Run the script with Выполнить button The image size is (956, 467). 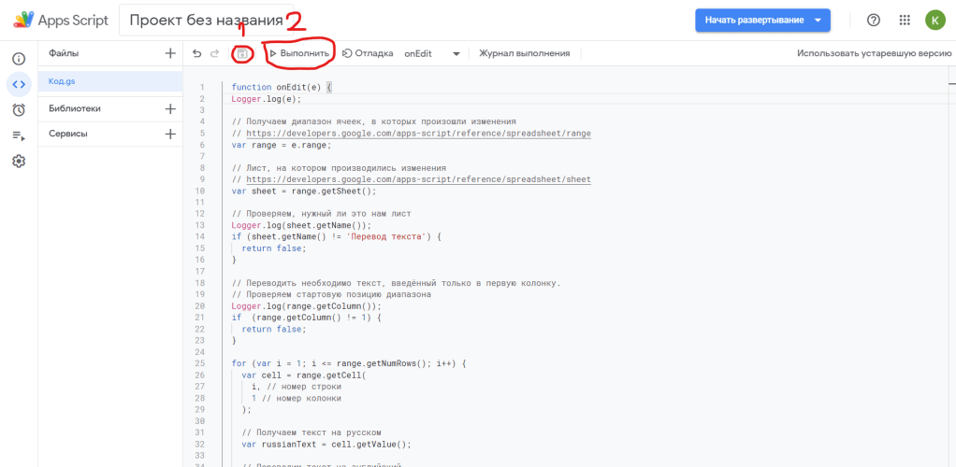[x=299, y=54]
